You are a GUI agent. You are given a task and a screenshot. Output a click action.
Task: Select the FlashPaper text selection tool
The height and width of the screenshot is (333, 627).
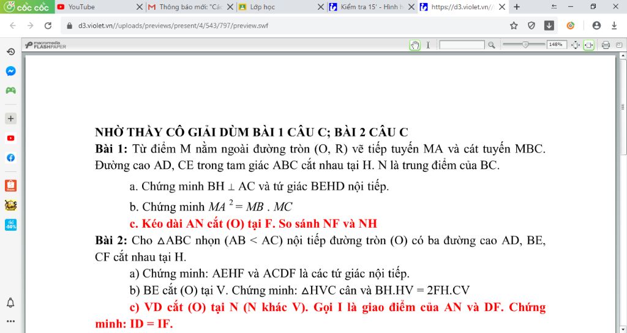tap(428, 45)
